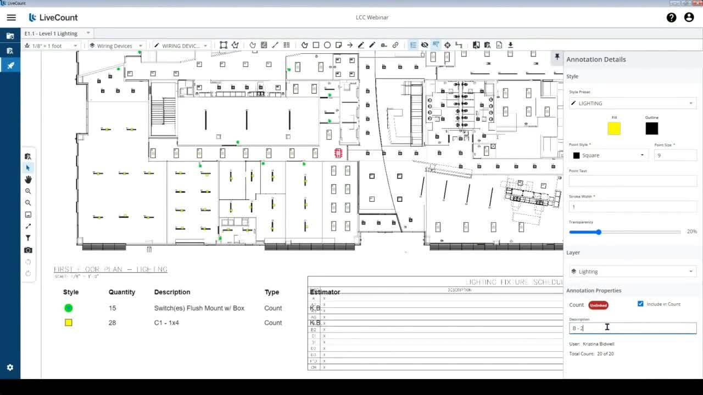This screenshot has width=703, height=395.
Task: Select the arrow selection tool in left sidebar
Action: [x=28, y=168]
